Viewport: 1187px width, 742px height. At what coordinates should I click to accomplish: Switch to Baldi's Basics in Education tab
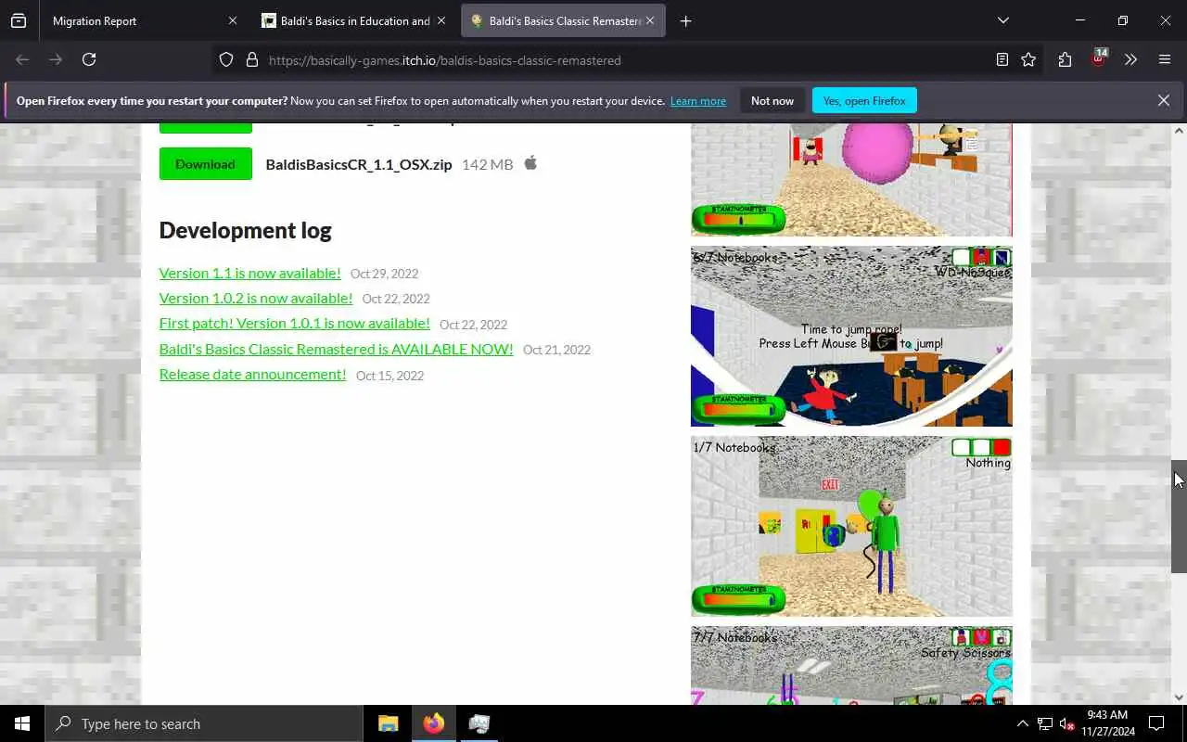tap(355, 20)
